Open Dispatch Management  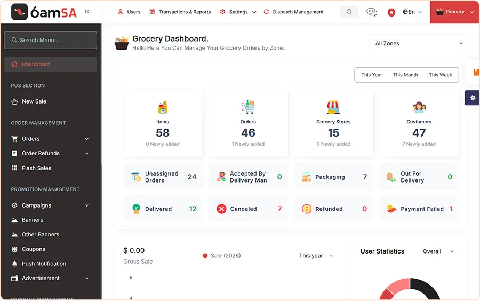(x=293, y=12)
